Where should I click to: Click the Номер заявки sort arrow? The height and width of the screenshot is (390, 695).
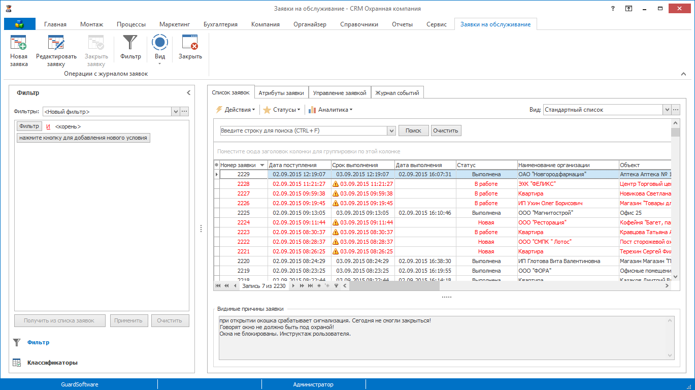[262, 165]
